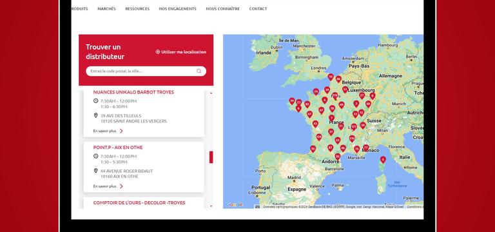Viewport: 495px width, 232px height.
Task: Click the clock icon in Nuances Unikalo card
Action: pyautogui.click(x=96, y=101)
